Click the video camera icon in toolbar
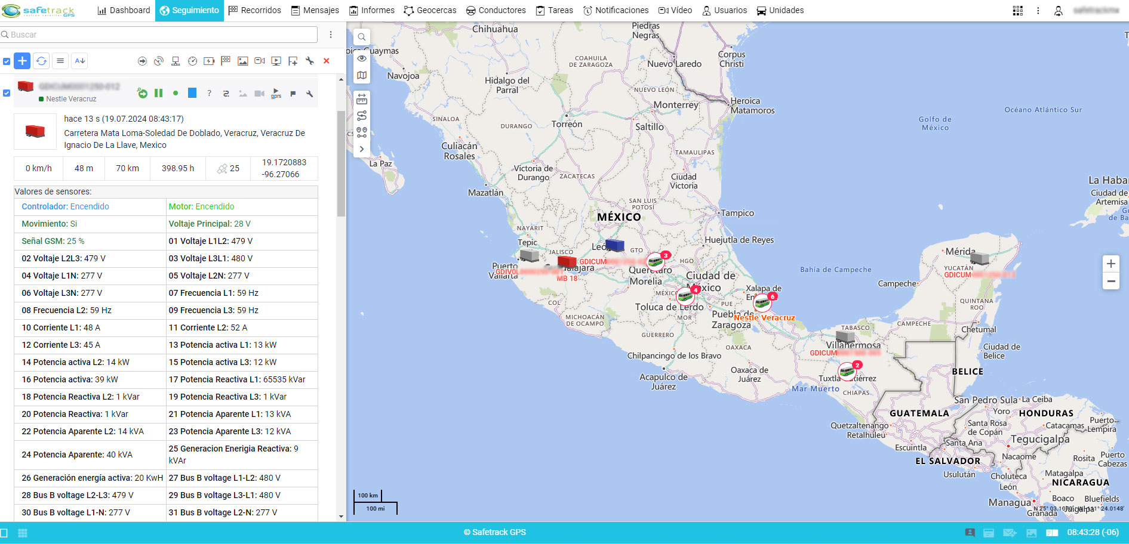1129x544 pixels. 259,61
